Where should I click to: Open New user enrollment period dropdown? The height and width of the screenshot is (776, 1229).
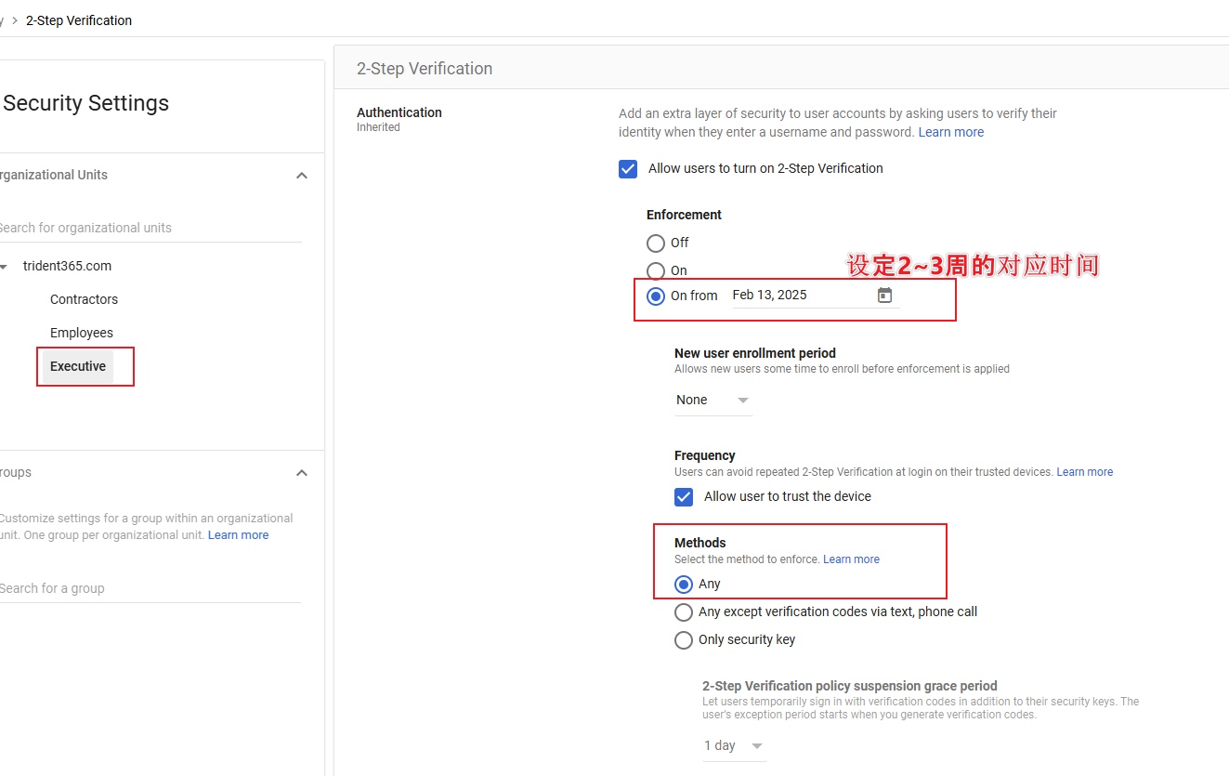tap(713, 401)
